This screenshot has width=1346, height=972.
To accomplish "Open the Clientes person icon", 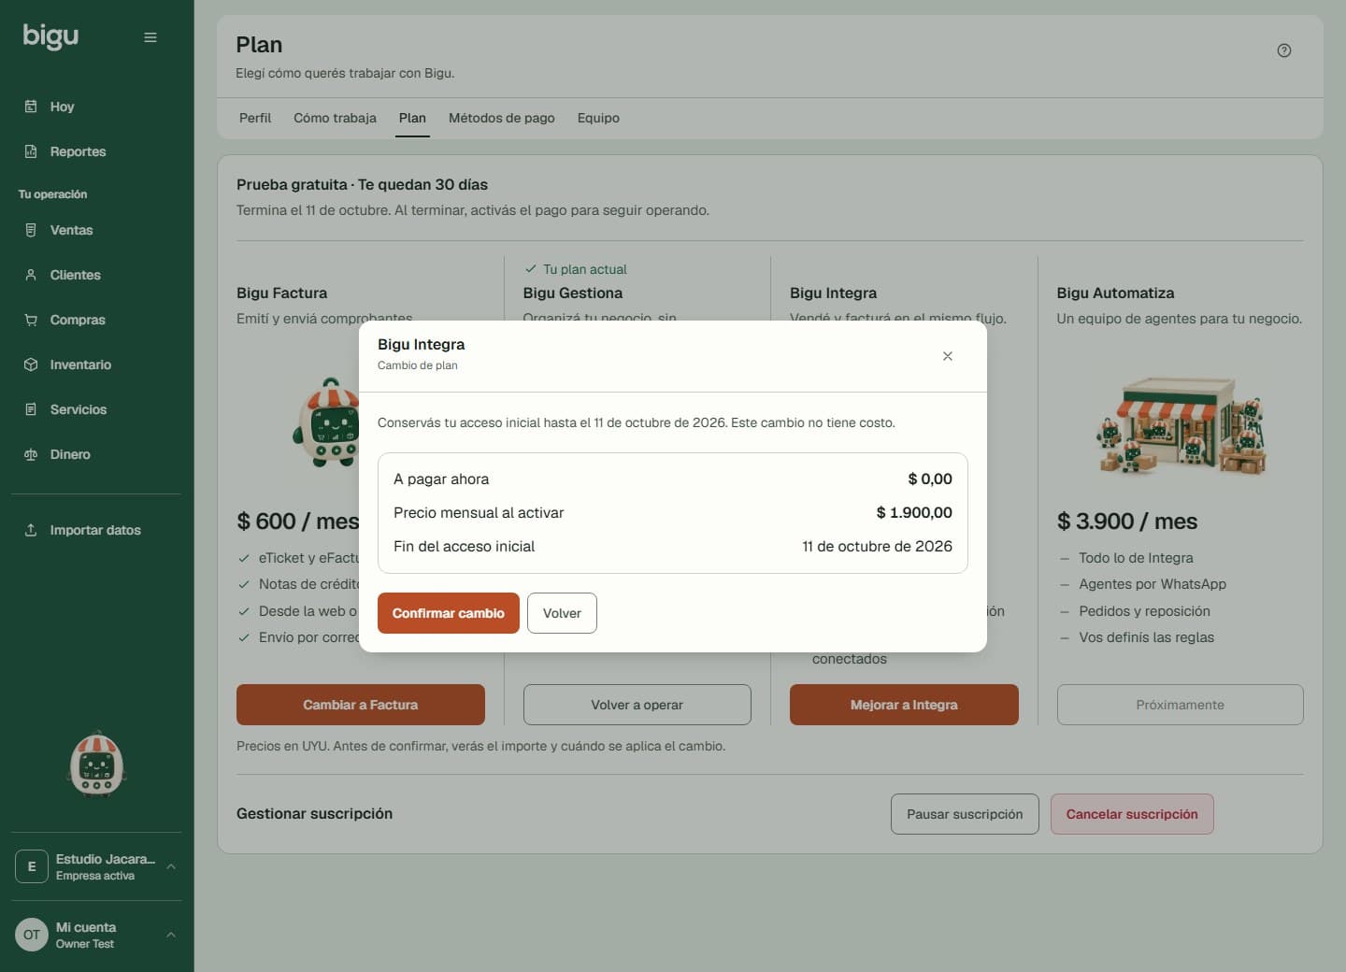I will (x=31, y=275).
